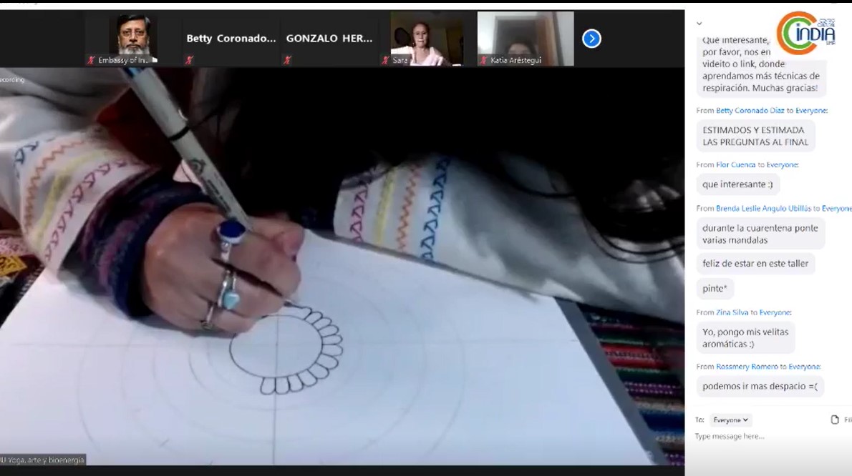
Task: Click sender name Zina Silva in chat
Action: click(x=732, y=312)
